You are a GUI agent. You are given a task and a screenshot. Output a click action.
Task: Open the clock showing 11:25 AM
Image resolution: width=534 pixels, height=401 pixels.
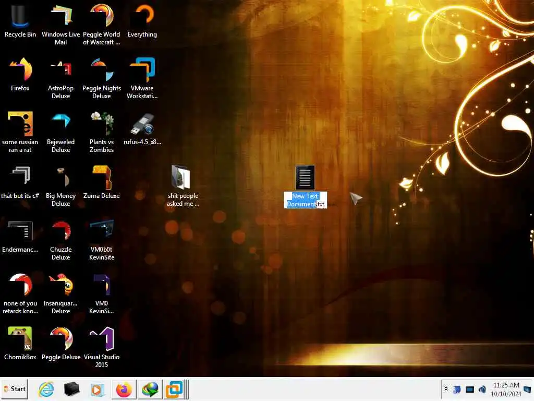[506, 390]
